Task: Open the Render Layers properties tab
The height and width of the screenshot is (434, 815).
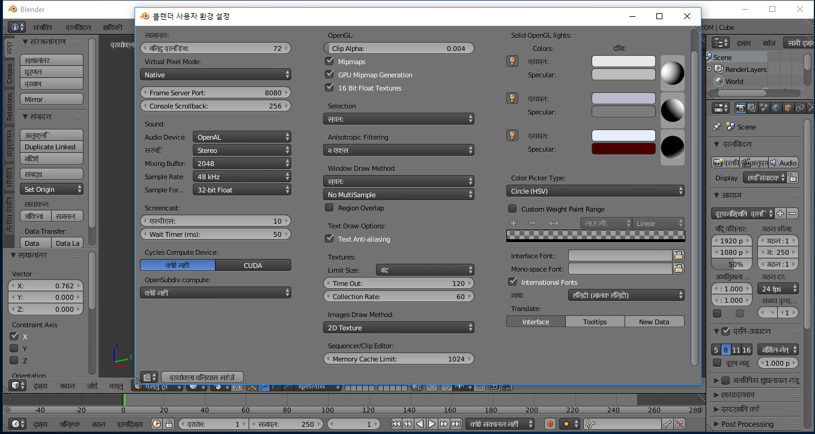Action: (x=753, y=108)
